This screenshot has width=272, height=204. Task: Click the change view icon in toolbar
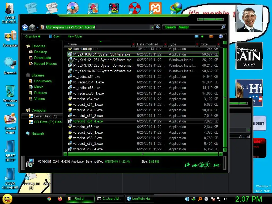pyautogui.click(x=197, y=36)
